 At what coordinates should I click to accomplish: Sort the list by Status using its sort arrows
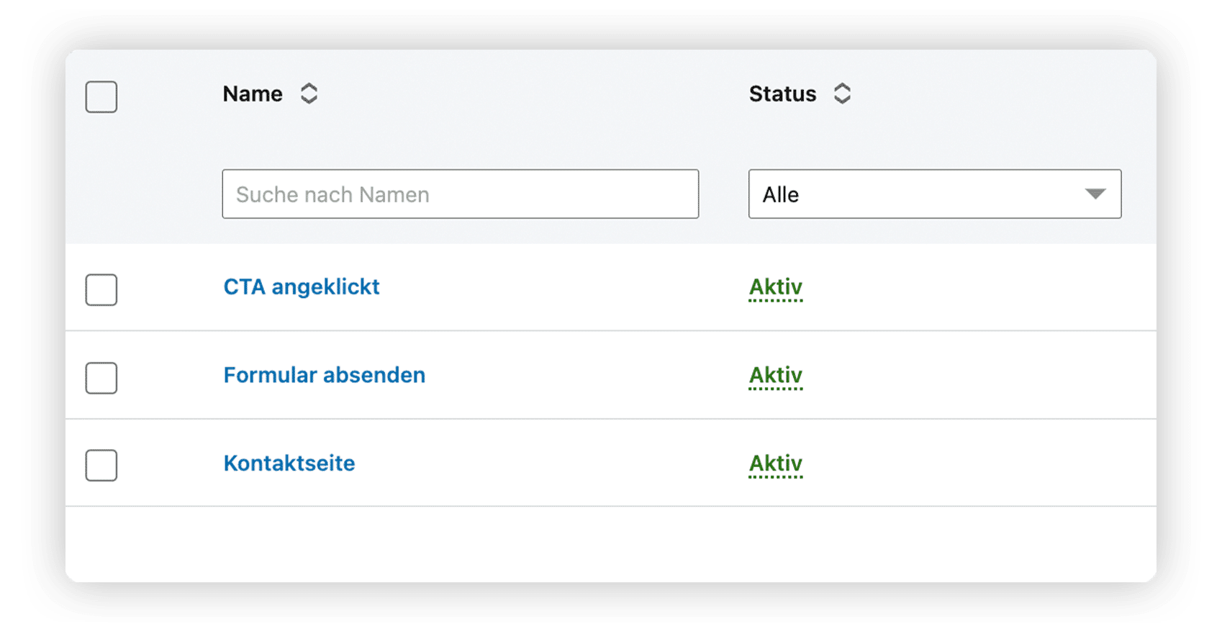click(x=842, y=94)
